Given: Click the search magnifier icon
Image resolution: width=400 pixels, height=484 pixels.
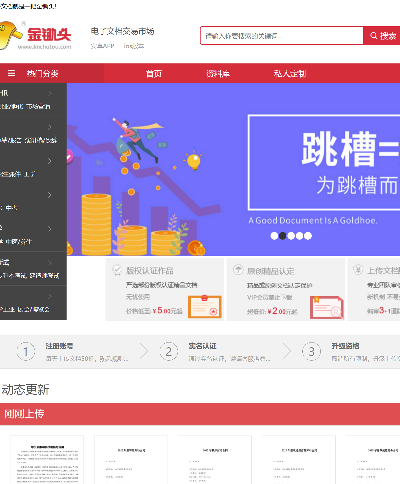Looking at the screenshot, I should click(374, 36).
